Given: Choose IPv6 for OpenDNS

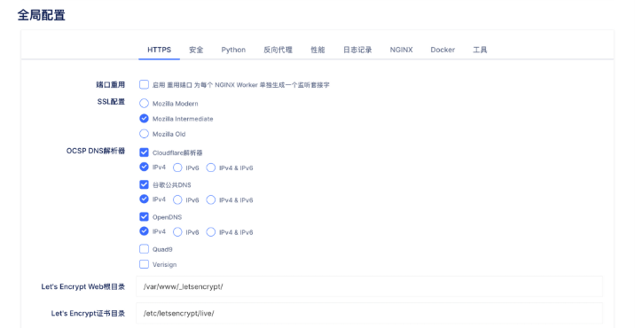Looking at the screenshot, I should 177,232.
